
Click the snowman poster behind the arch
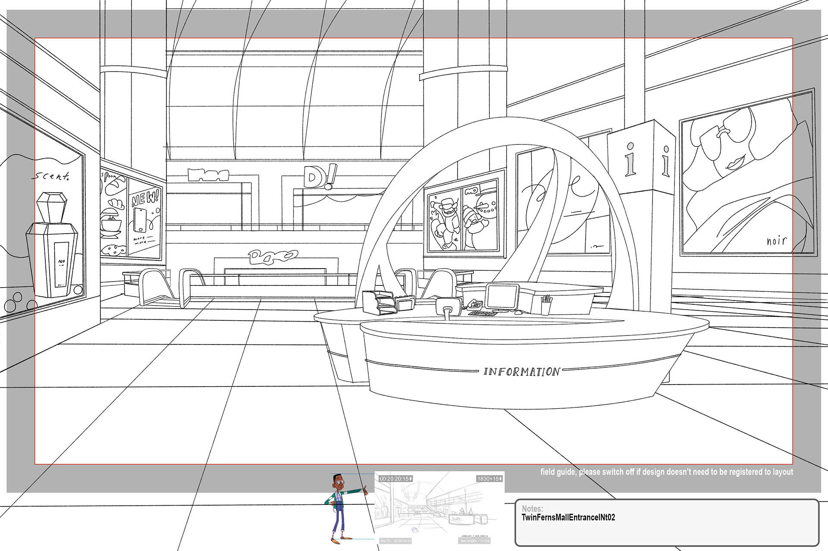coord(464,220)
